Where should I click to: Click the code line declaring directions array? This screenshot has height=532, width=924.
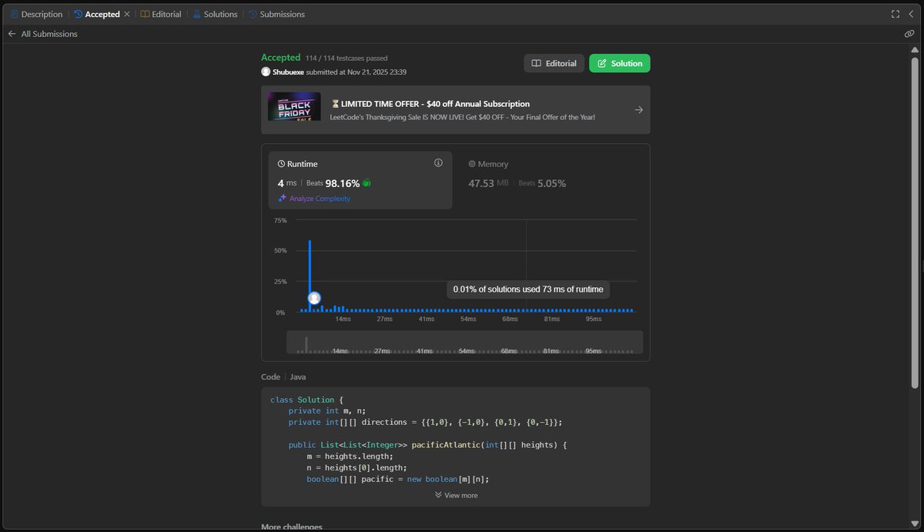(426, 422)
